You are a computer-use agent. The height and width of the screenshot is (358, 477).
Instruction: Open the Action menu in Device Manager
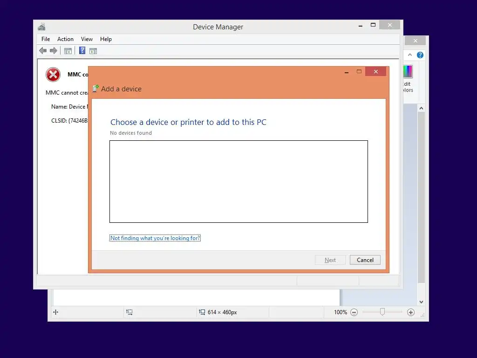(65, 39)
